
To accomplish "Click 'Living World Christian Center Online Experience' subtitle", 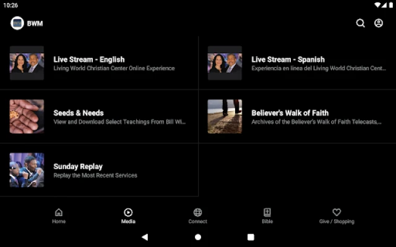I will 114,69.
